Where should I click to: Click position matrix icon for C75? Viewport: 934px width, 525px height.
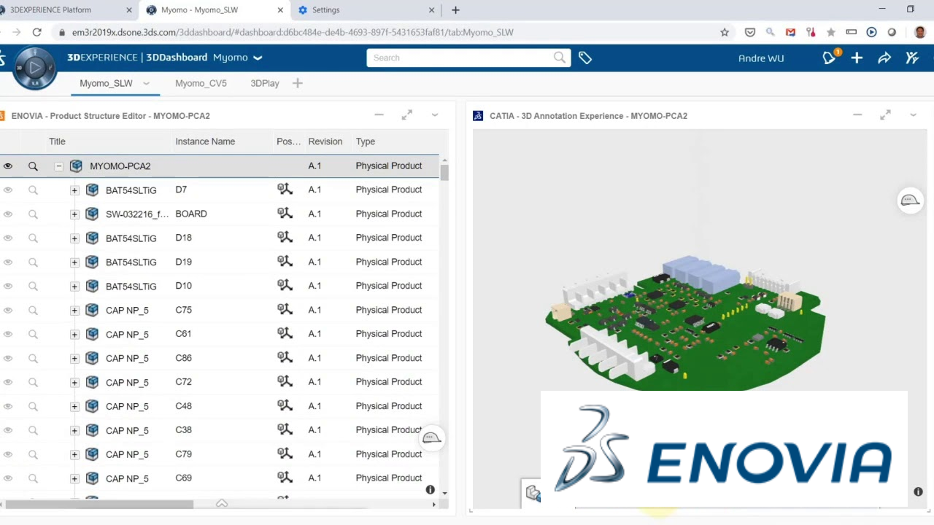(x=285, y=310)
